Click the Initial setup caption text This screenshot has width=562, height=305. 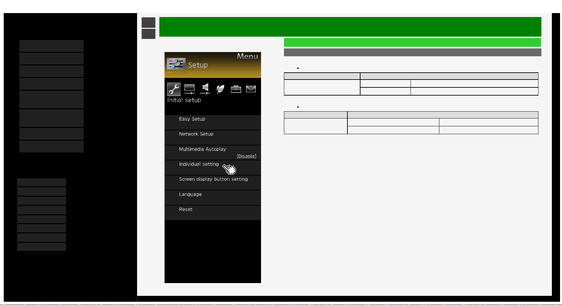(184, 100)
